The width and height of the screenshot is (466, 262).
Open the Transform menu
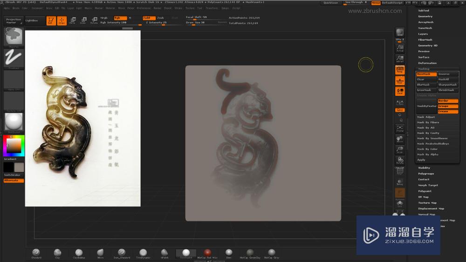click(x=212, y=8)
